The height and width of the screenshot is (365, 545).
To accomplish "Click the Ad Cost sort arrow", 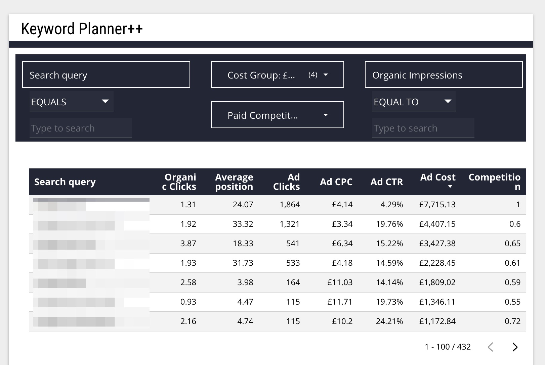I will (450, 187).
